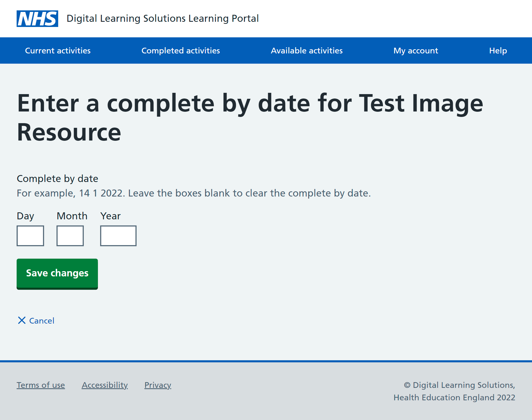Click the NHS logo
Image resolution: width=532 pixels, height=420 pixels.
click(37, 19)
